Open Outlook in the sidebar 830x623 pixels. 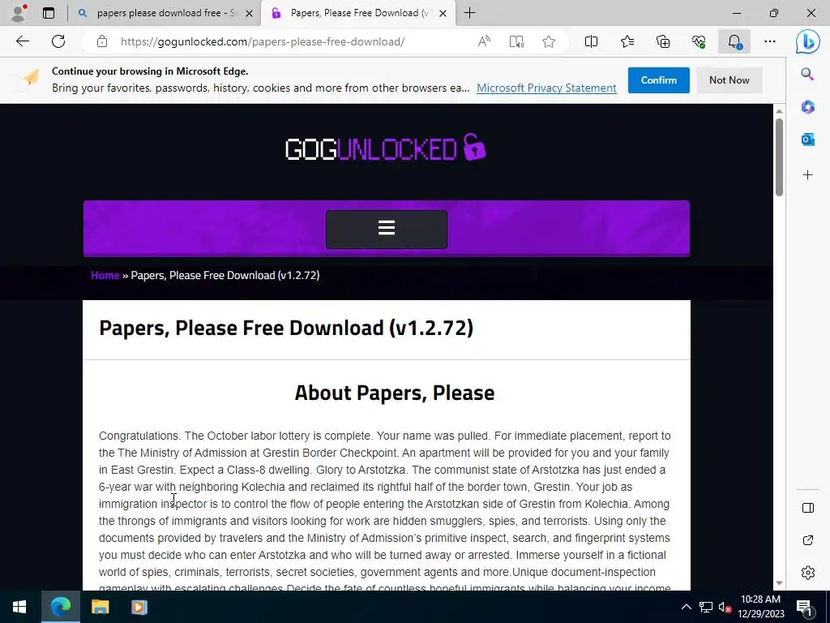[x=807, y=140]
